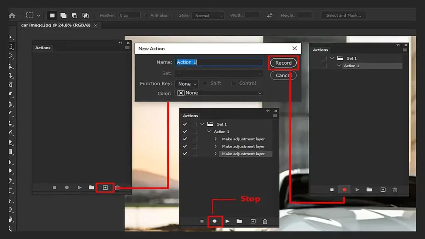This screenshot has height=239, width=425.
Task: Click the Cancel button in New Action dialog
Action: pos(283,76)
